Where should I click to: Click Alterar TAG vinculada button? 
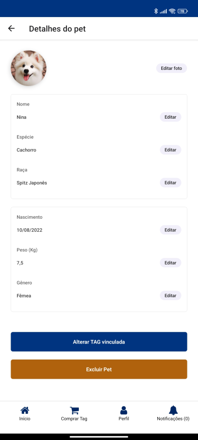click(x=99, y=342)
